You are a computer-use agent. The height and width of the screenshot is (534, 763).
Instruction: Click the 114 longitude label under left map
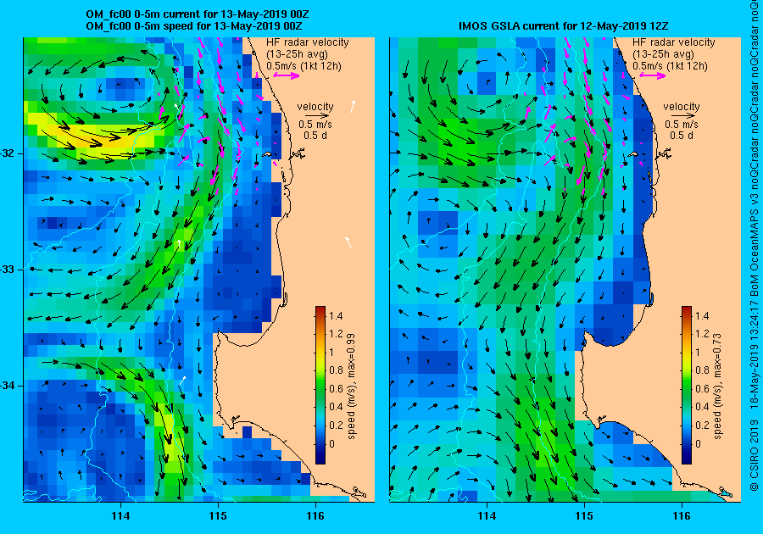coord(120,516)
